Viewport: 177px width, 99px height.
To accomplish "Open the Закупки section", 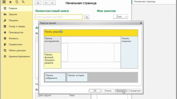I will (x=17, y=14).
